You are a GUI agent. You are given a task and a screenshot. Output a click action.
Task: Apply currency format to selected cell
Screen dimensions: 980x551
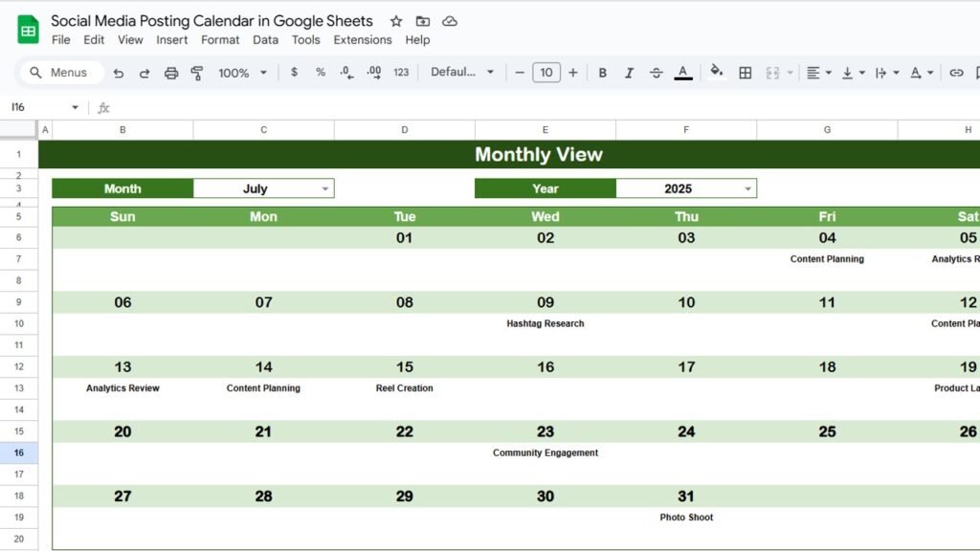(x=294, y=72)
